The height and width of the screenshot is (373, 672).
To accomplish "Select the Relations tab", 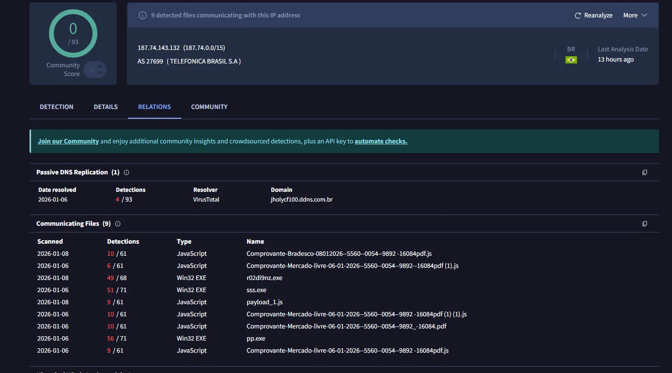I will (155, 107).
